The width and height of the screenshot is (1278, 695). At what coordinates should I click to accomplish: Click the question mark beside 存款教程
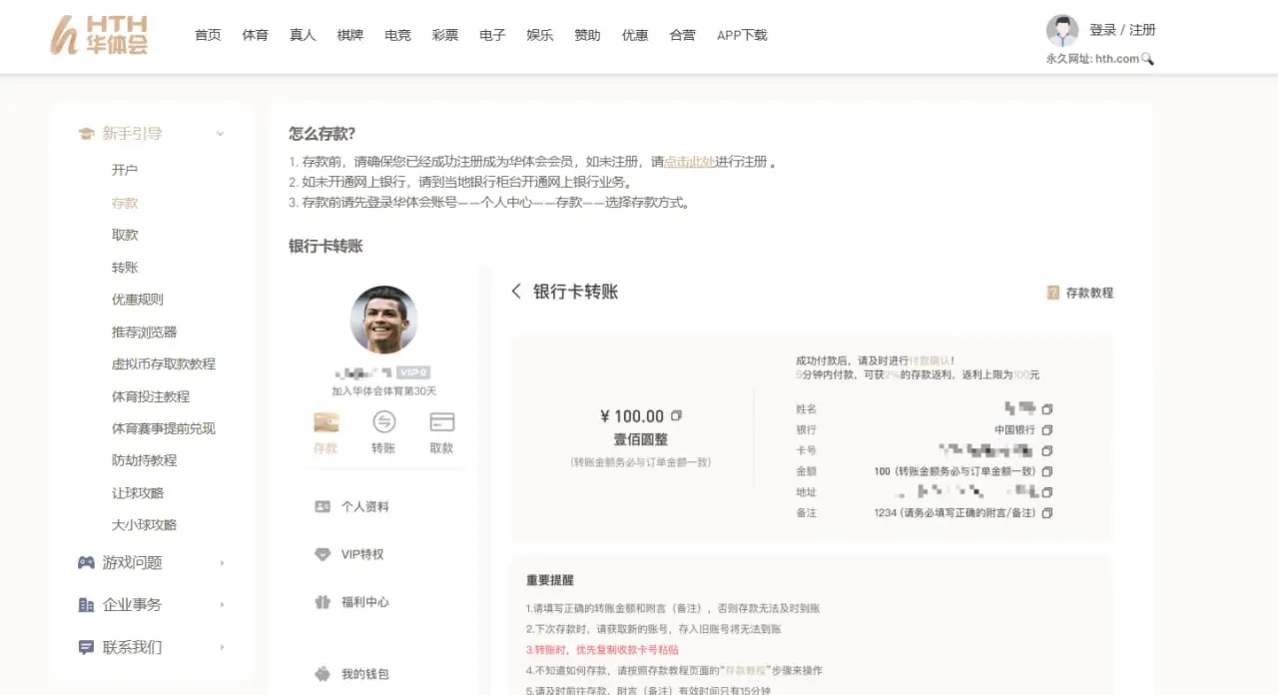pos(1051,292)
